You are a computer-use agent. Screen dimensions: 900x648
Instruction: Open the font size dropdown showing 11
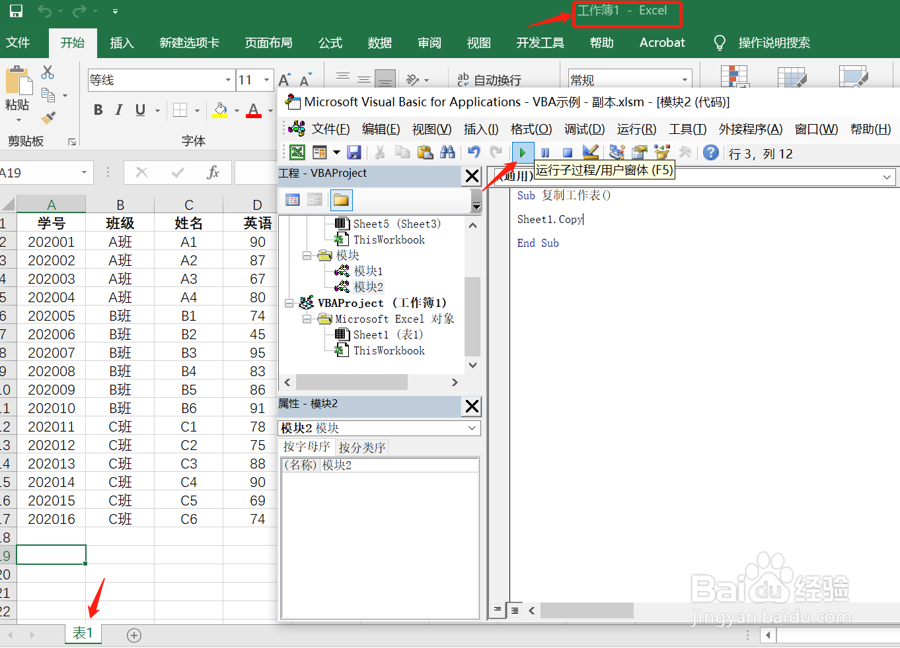coord(267,81)
